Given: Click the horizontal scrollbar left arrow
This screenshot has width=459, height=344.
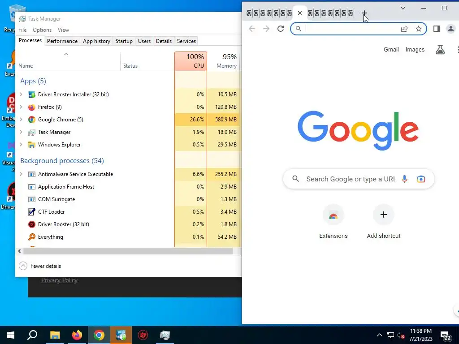Looking at the screenshot, I should [19, 251].
